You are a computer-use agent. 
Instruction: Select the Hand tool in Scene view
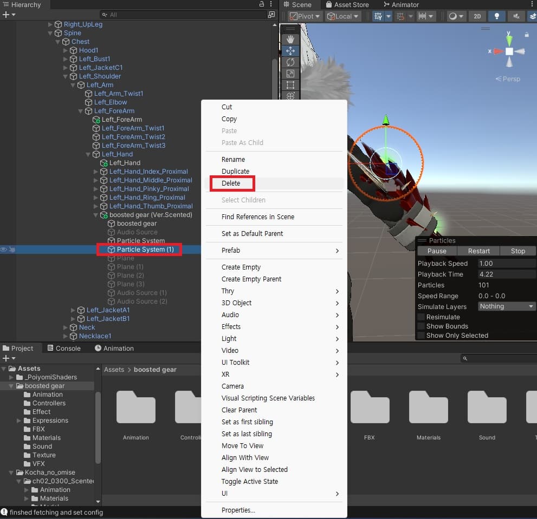pos(290,39)
